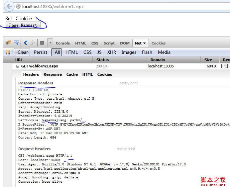Image resolution: width=230 pixels, height=187 pixels.
Task: Click the Host: localhost:18385 request line
Action: [39, 160]
